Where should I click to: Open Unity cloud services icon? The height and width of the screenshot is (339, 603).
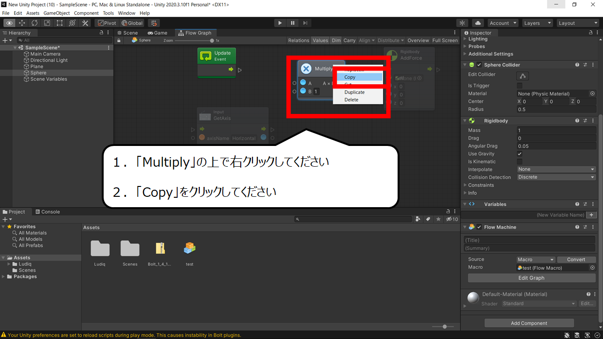[478, 23]
